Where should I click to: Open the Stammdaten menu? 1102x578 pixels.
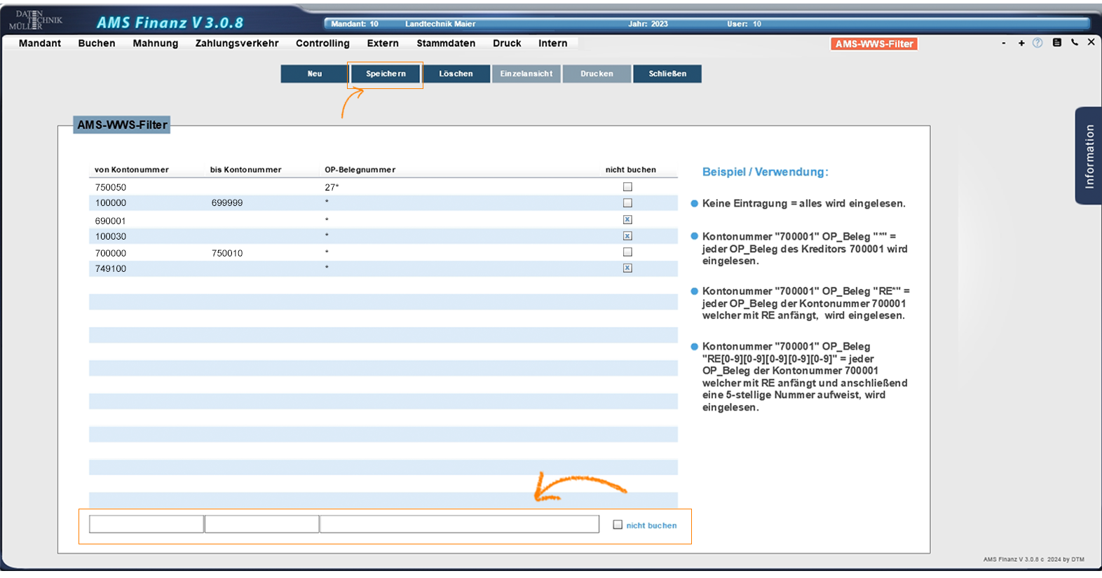(x=446, y=43)
